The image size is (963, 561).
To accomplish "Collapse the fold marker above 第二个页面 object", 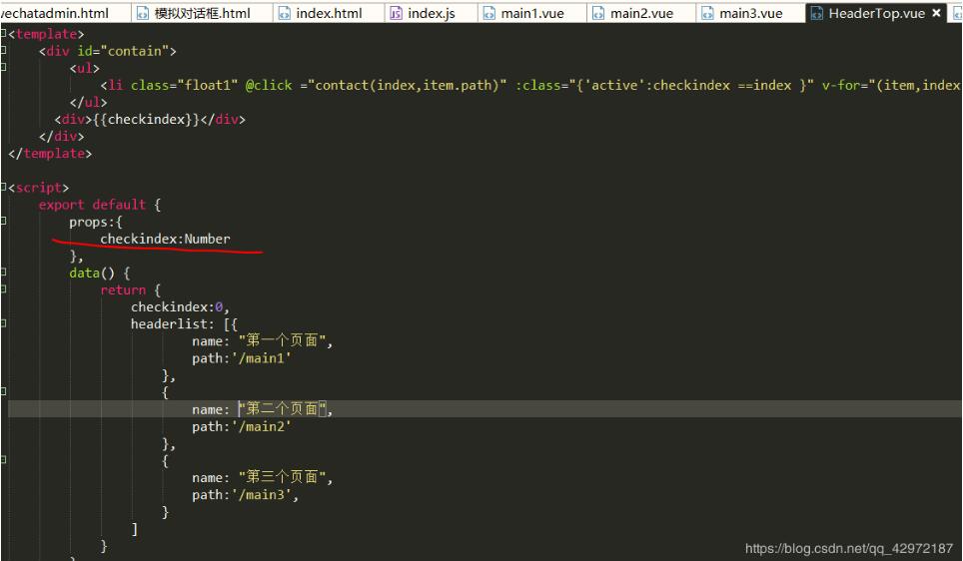I will 3,391.
